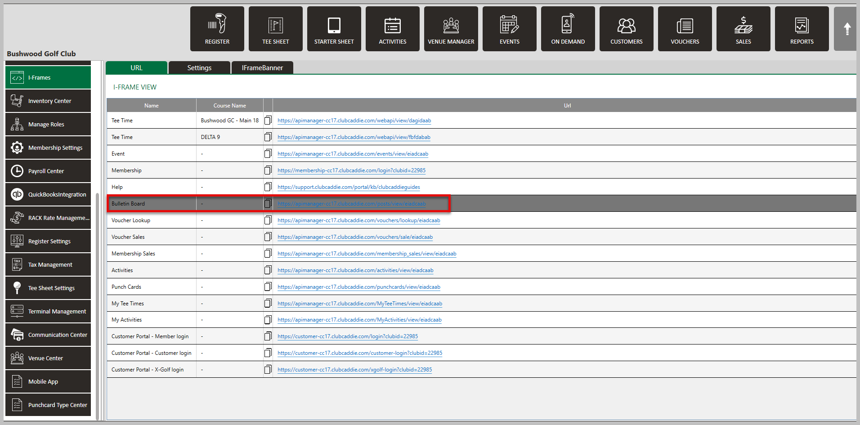
Task: Open Tee Sheet Settings from sidebar
Action: coord(48,288)
